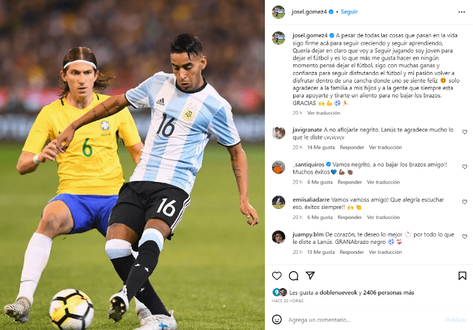Open the three-dot more options menu

tap(462, 12)
